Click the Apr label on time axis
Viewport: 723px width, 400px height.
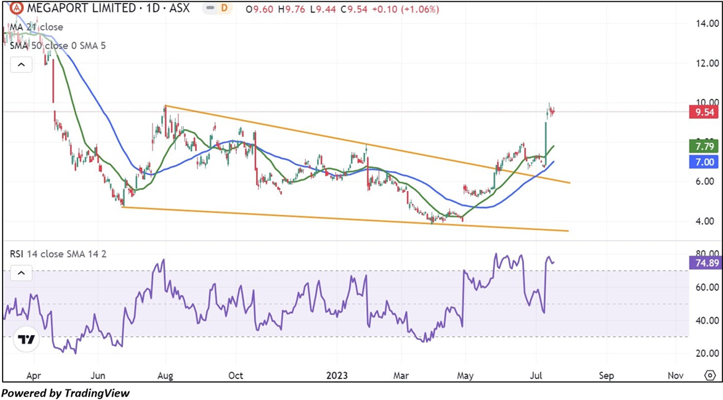pos(34,376)
